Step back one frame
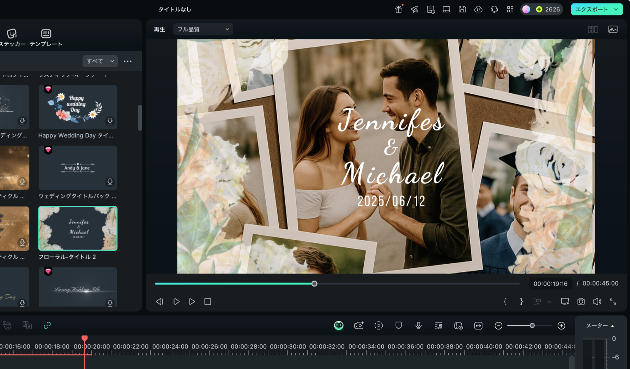Viewport: 630px width, 369px height. (159, 302)
